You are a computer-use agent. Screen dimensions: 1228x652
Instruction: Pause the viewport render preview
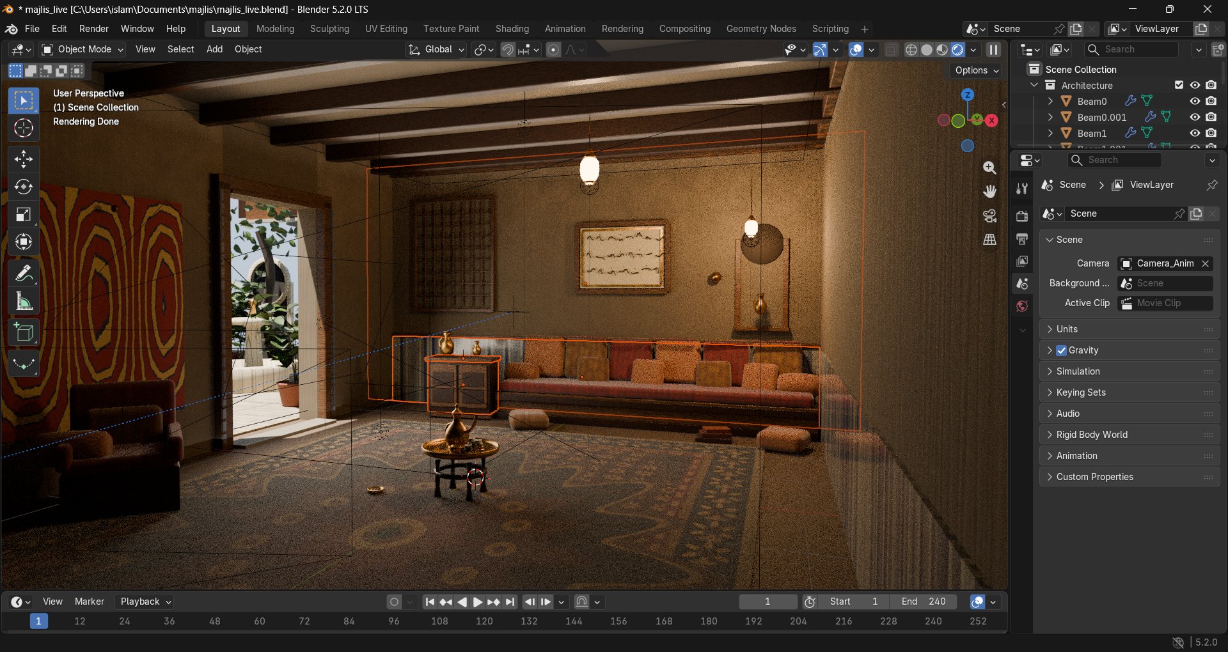[x=993, y=50]
